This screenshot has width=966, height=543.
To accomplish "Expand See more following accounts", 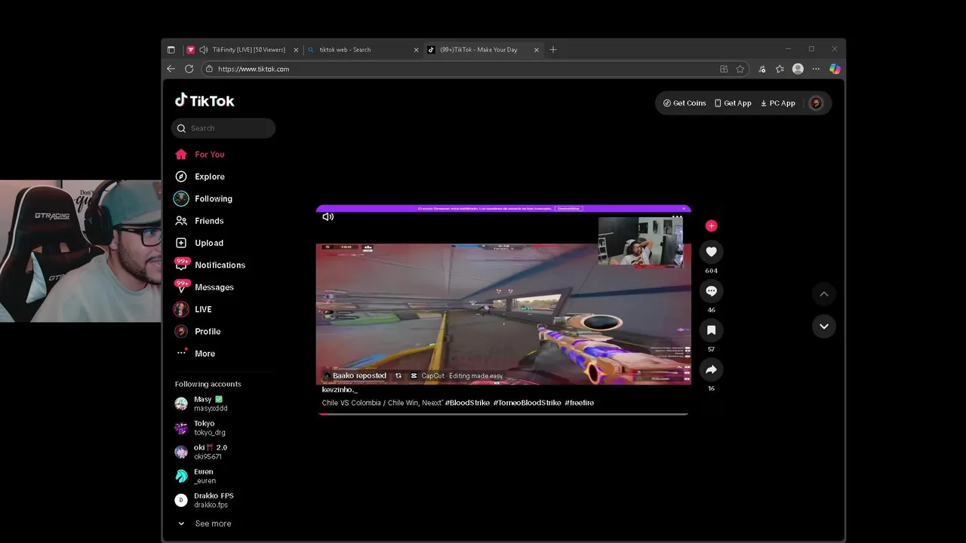I will tap(205, 523).
